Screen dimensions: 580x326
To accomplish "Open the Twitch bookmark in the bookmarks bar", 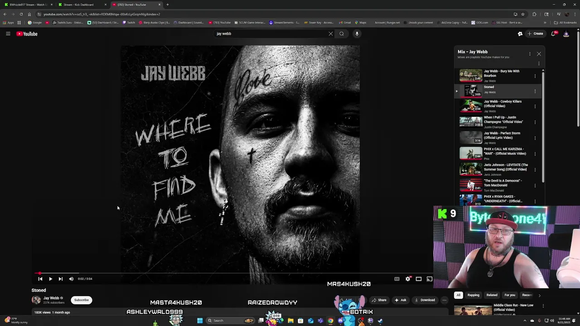I will [129, 23].
